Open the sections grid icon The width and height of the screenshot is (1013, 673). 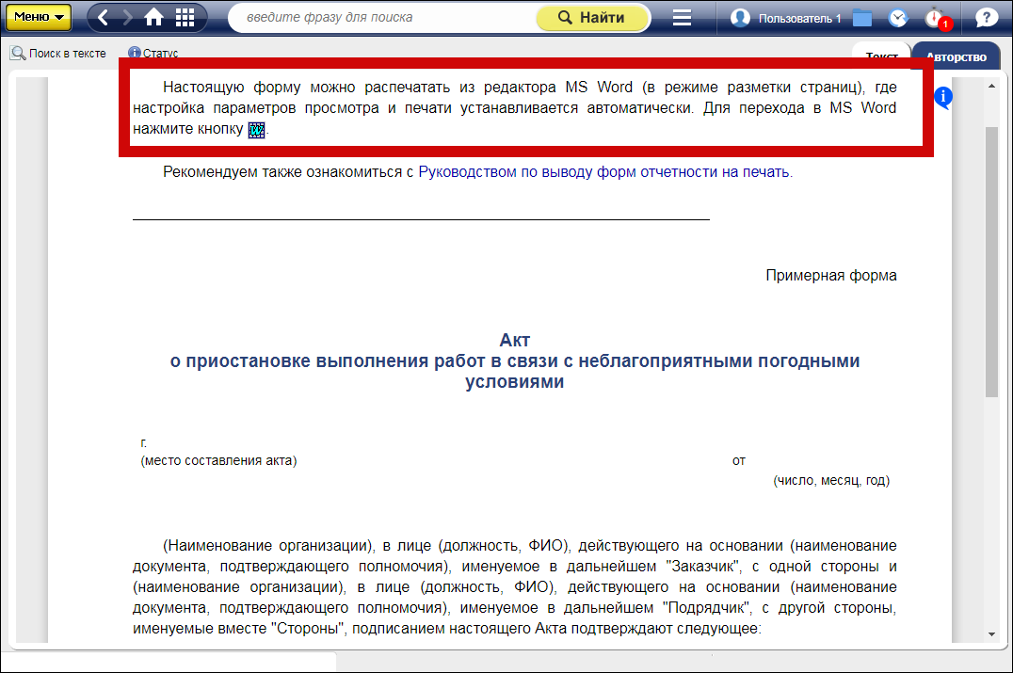185,17
